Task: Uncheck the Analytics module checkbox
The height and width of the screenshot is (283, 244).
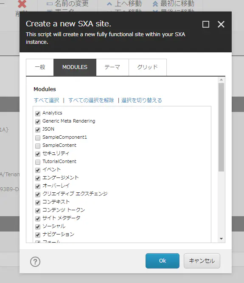Action: point(38,114)
